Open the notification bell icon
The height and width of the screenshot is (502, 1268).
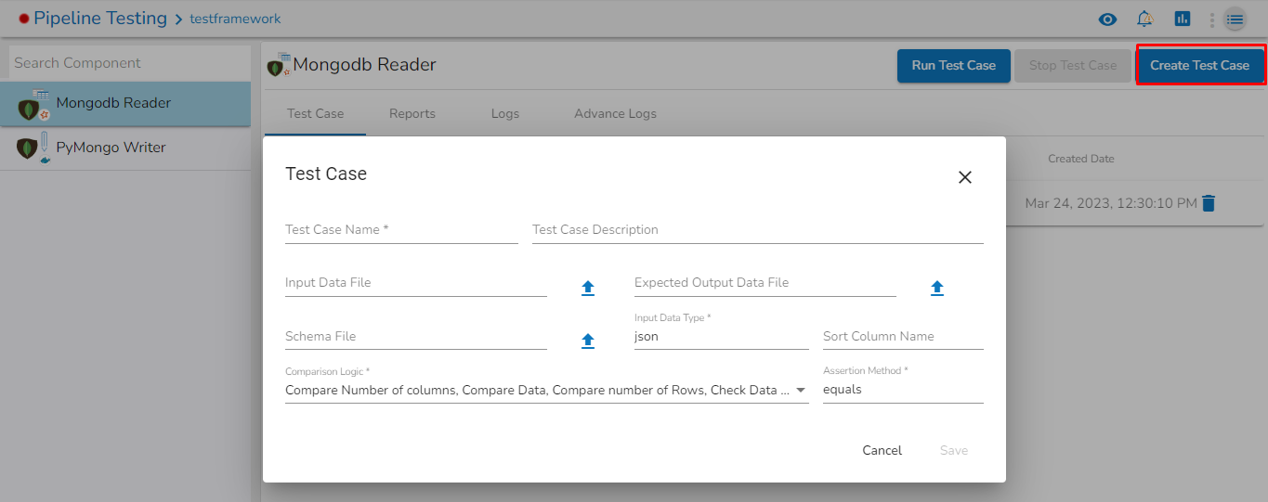coord(1144,19)
